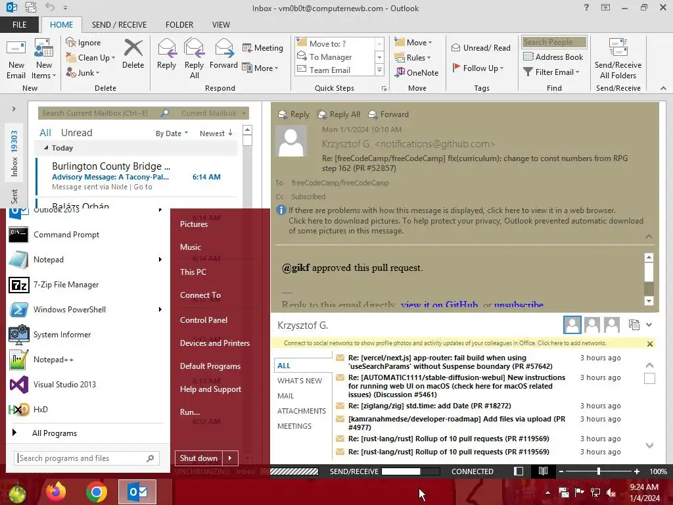Open Clean Up options

(91, 58)
